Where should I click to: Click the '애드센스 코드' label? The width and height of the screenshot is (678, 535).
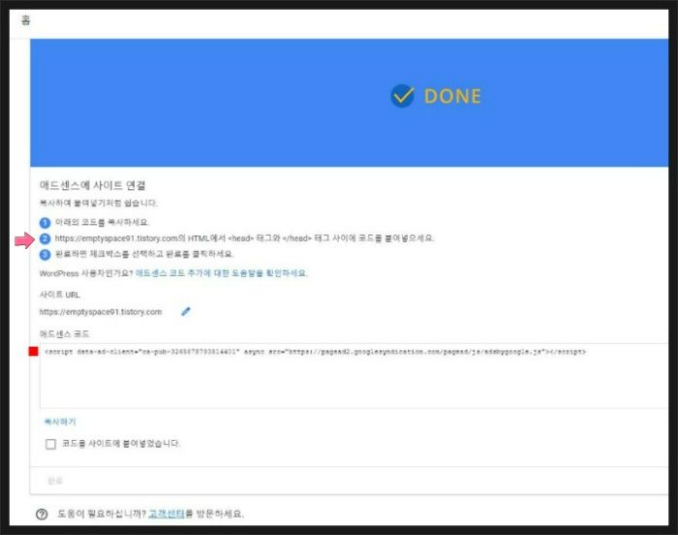[x=64, y=333]
